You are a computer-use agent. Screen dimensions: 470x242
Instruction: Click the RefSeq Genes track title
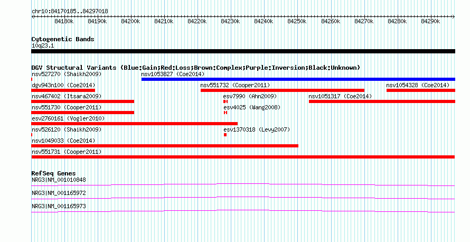(x=53, y=174)
